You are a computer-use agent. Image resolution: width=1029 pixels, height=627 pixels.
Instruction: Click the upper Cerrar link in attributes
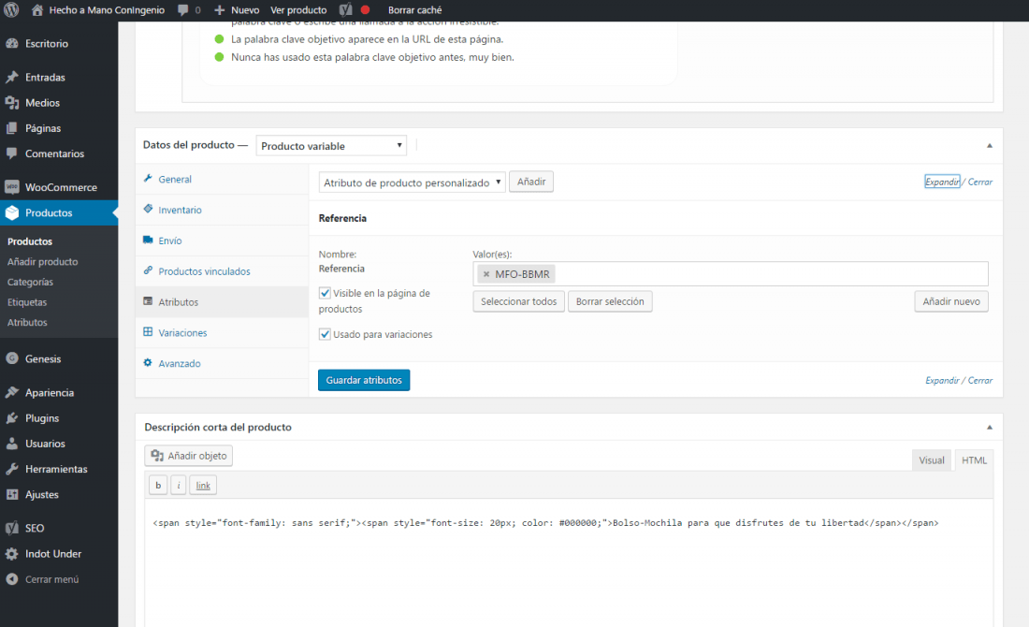pyautogui.click(x=980, y=182)
